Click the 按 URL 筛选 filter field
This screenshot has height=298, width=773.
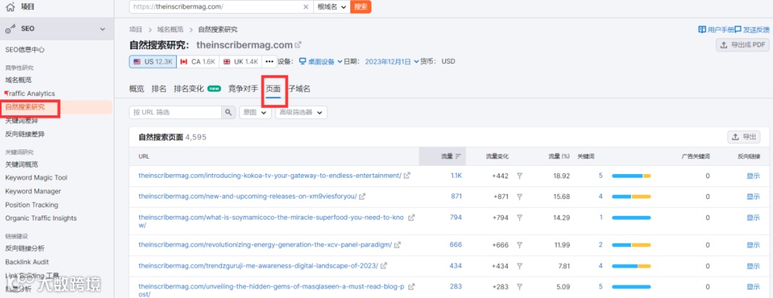175,112
